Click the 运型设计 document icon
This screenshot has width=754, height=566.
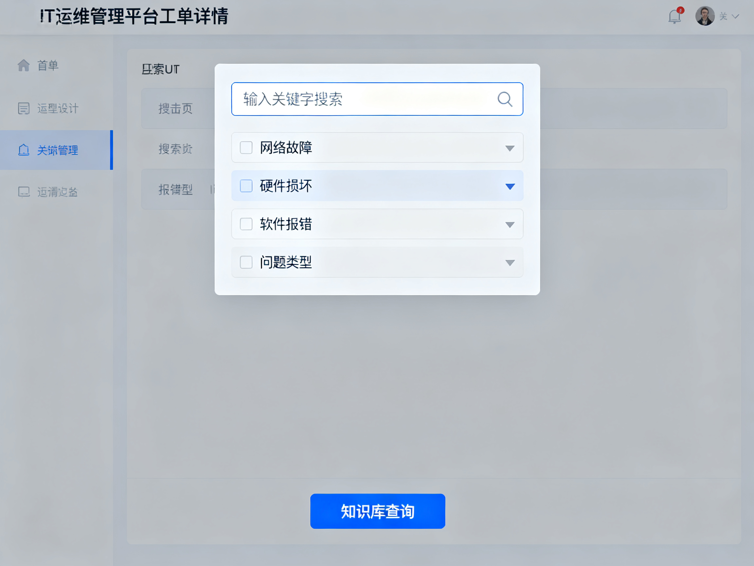24,108
